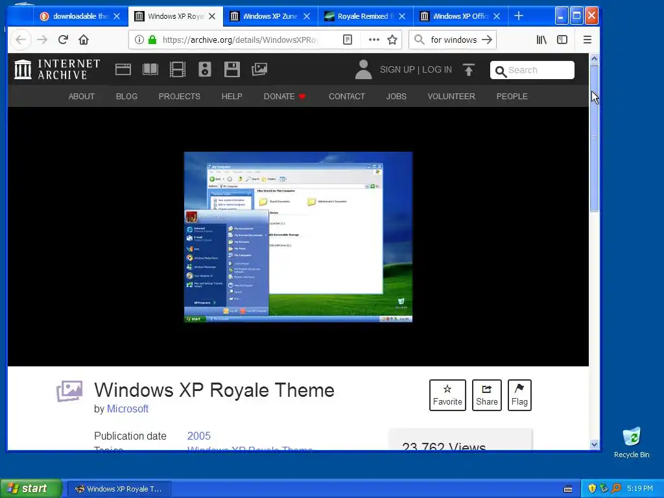Click the LOG IN link
The height and width of the screenshot is (498, 664).
pyautogui.click(x=436, y=69)
